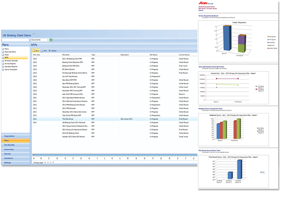
Task: Click the green go arrow icon
Action: coord(51,40)
